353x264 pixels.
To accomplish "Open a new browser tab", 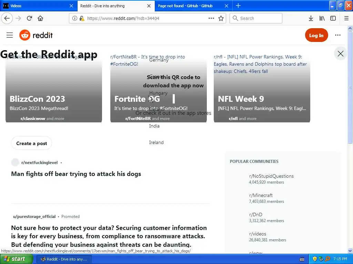I will point(238,5).
